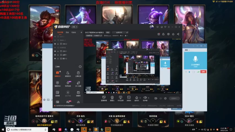Switch to the second scene tab
Screen dimensions: 235x132
pyautogui.click(x=67, y=32)
